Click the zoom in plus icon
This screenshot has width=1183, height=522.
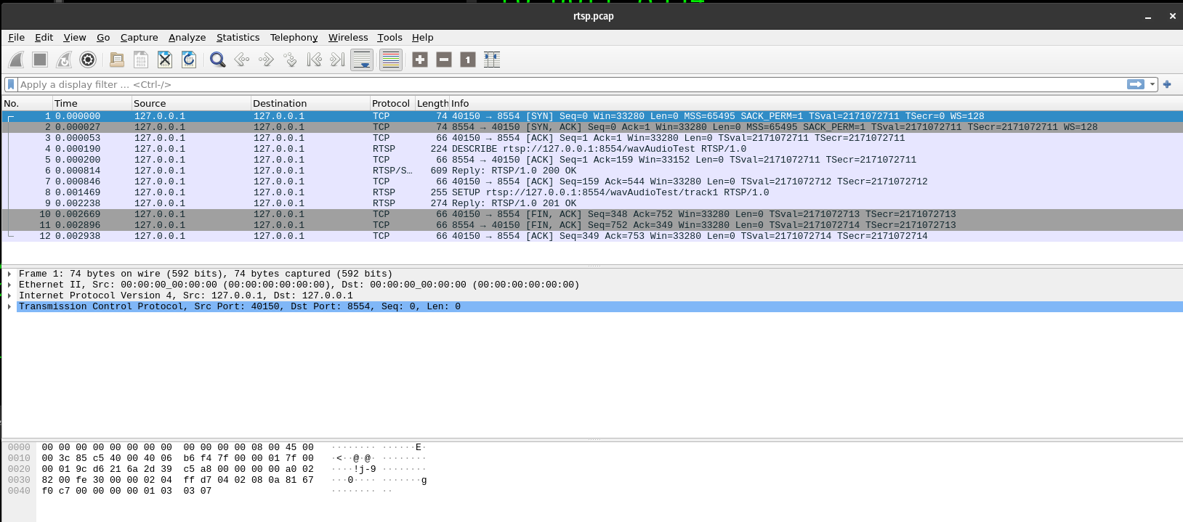click(x=420, y=60)
